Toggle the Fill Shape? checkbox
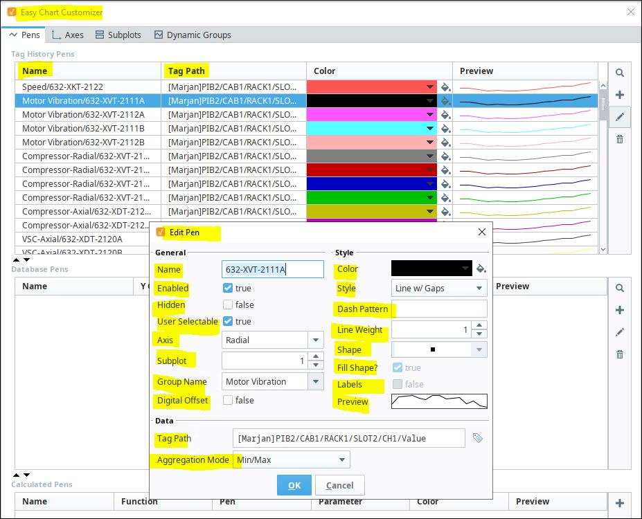 [397, 367]
